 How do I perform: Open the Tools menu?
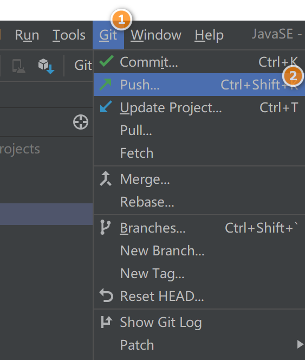click(69, 35)
